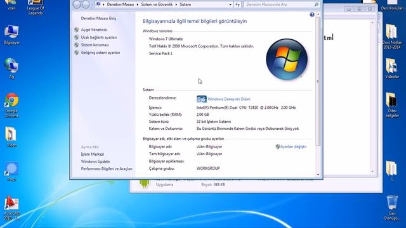406x228 pixels.
Task: Click the 2,00 GB RAM value
Action: click(202, 115)
